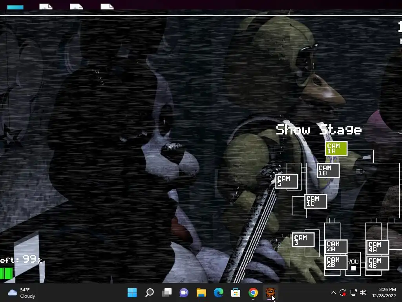Click the green power usage bars

coord(6,274)
